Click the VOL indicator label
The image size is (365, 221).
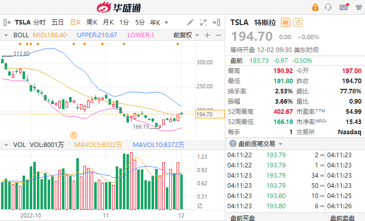[19, 145]
